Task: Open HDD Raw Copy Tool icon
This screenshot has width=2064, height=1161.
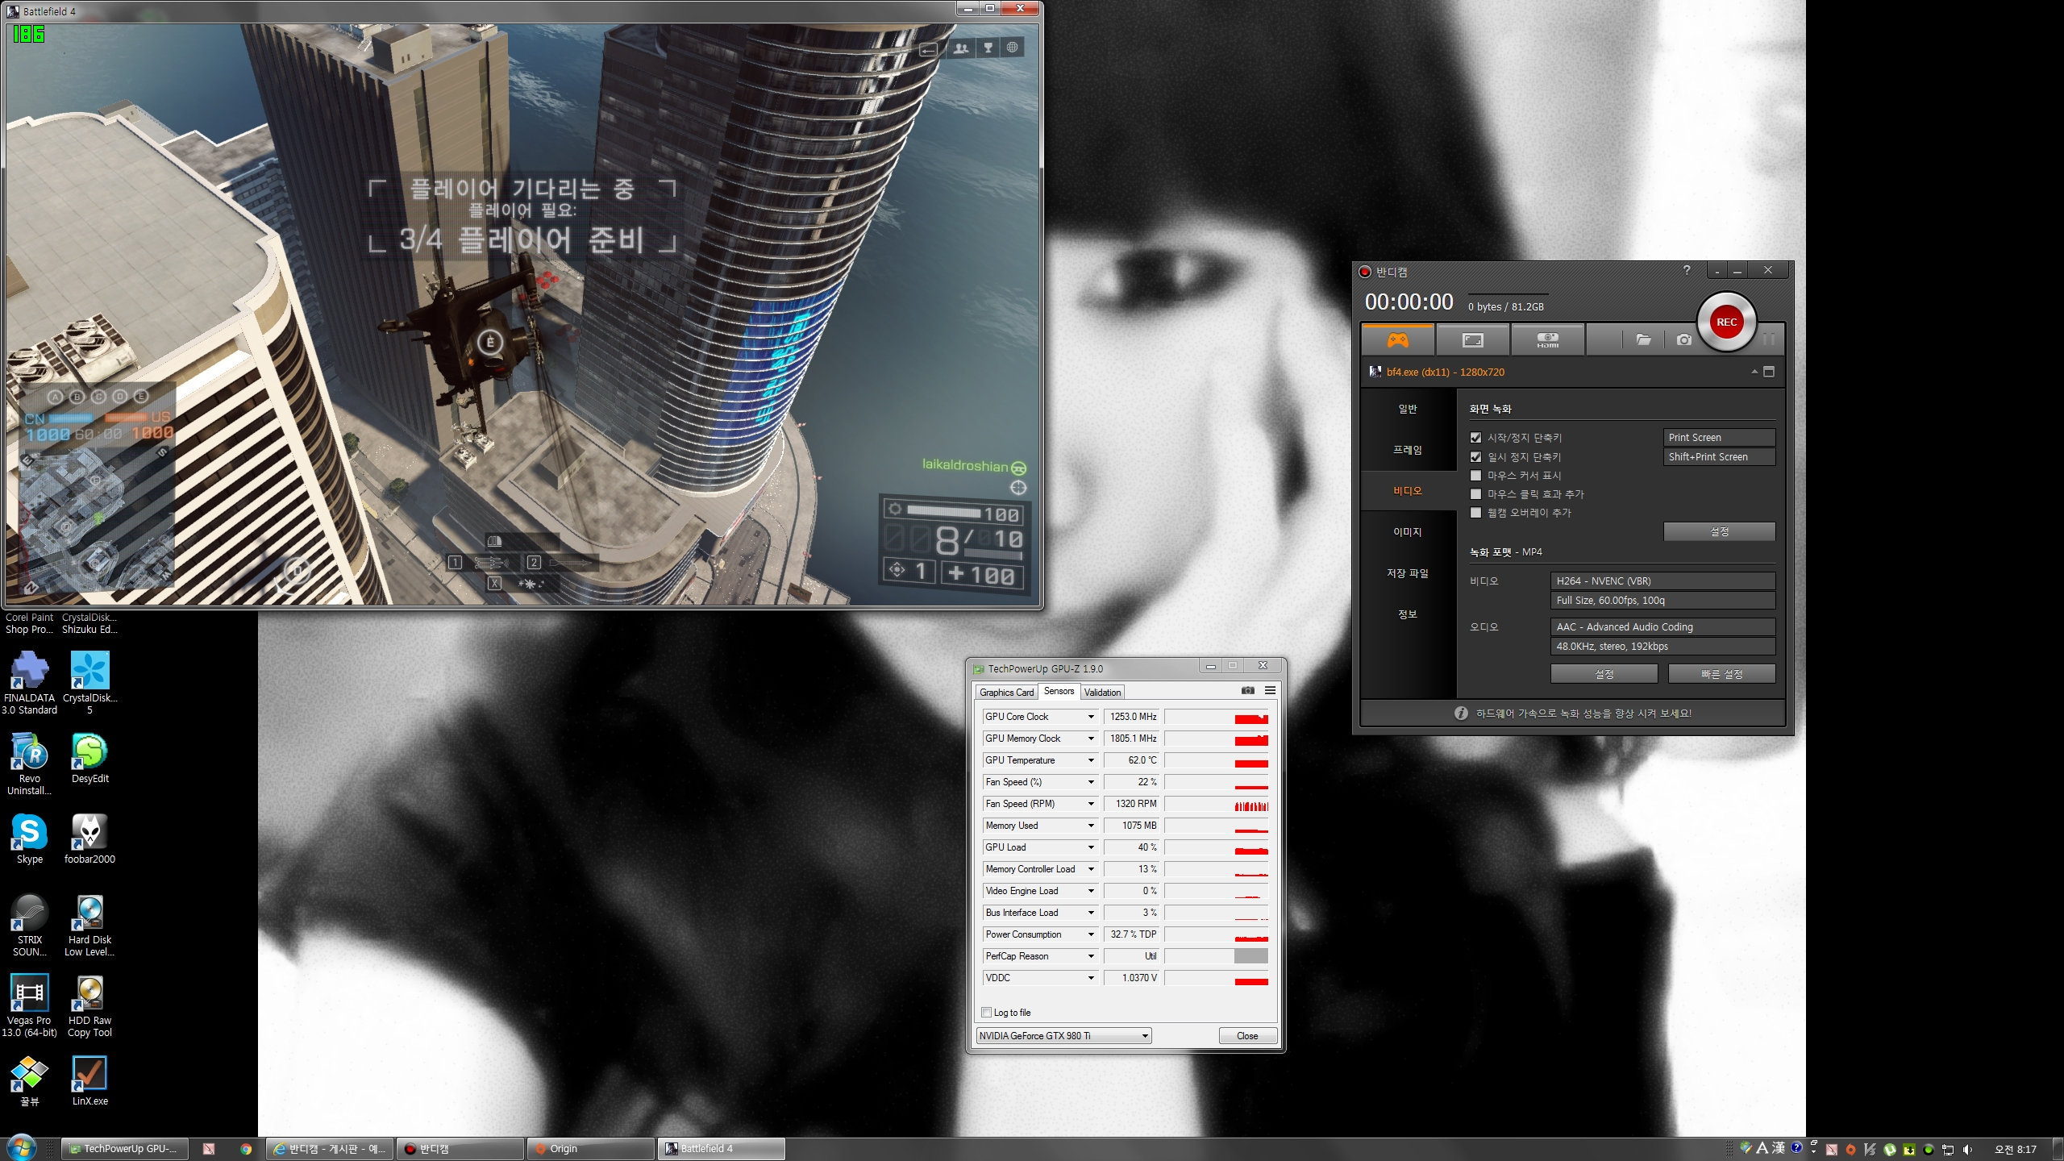Action: (x=89, y=1005)
